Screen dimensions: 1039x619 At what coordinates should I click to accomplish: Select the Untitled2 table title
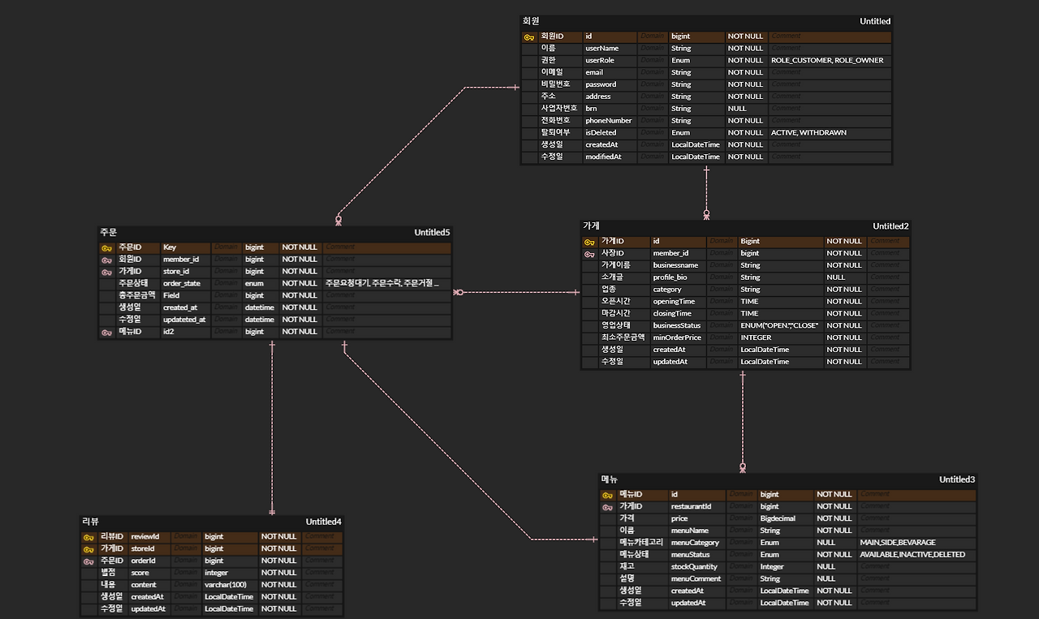(891, 226)
